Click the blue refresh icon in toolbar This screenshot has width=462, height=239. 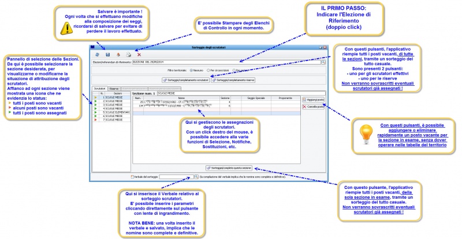[x=97, y=55]
